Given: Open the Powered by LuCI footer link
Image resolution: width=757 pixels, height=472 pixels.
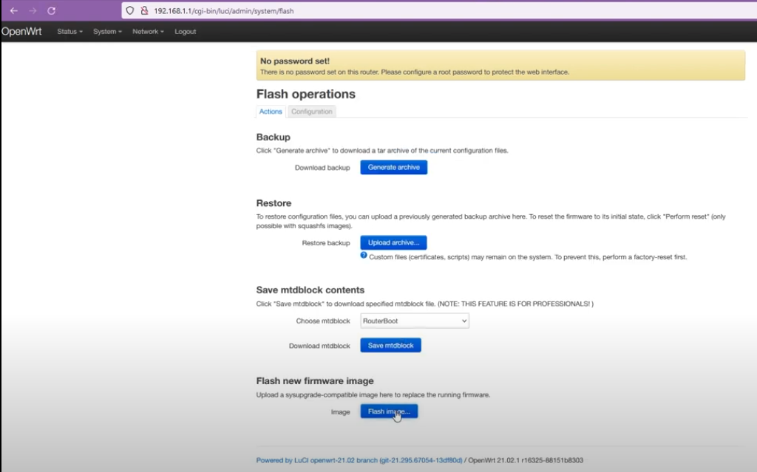Looking at the screenshot, I should [359, 460].
